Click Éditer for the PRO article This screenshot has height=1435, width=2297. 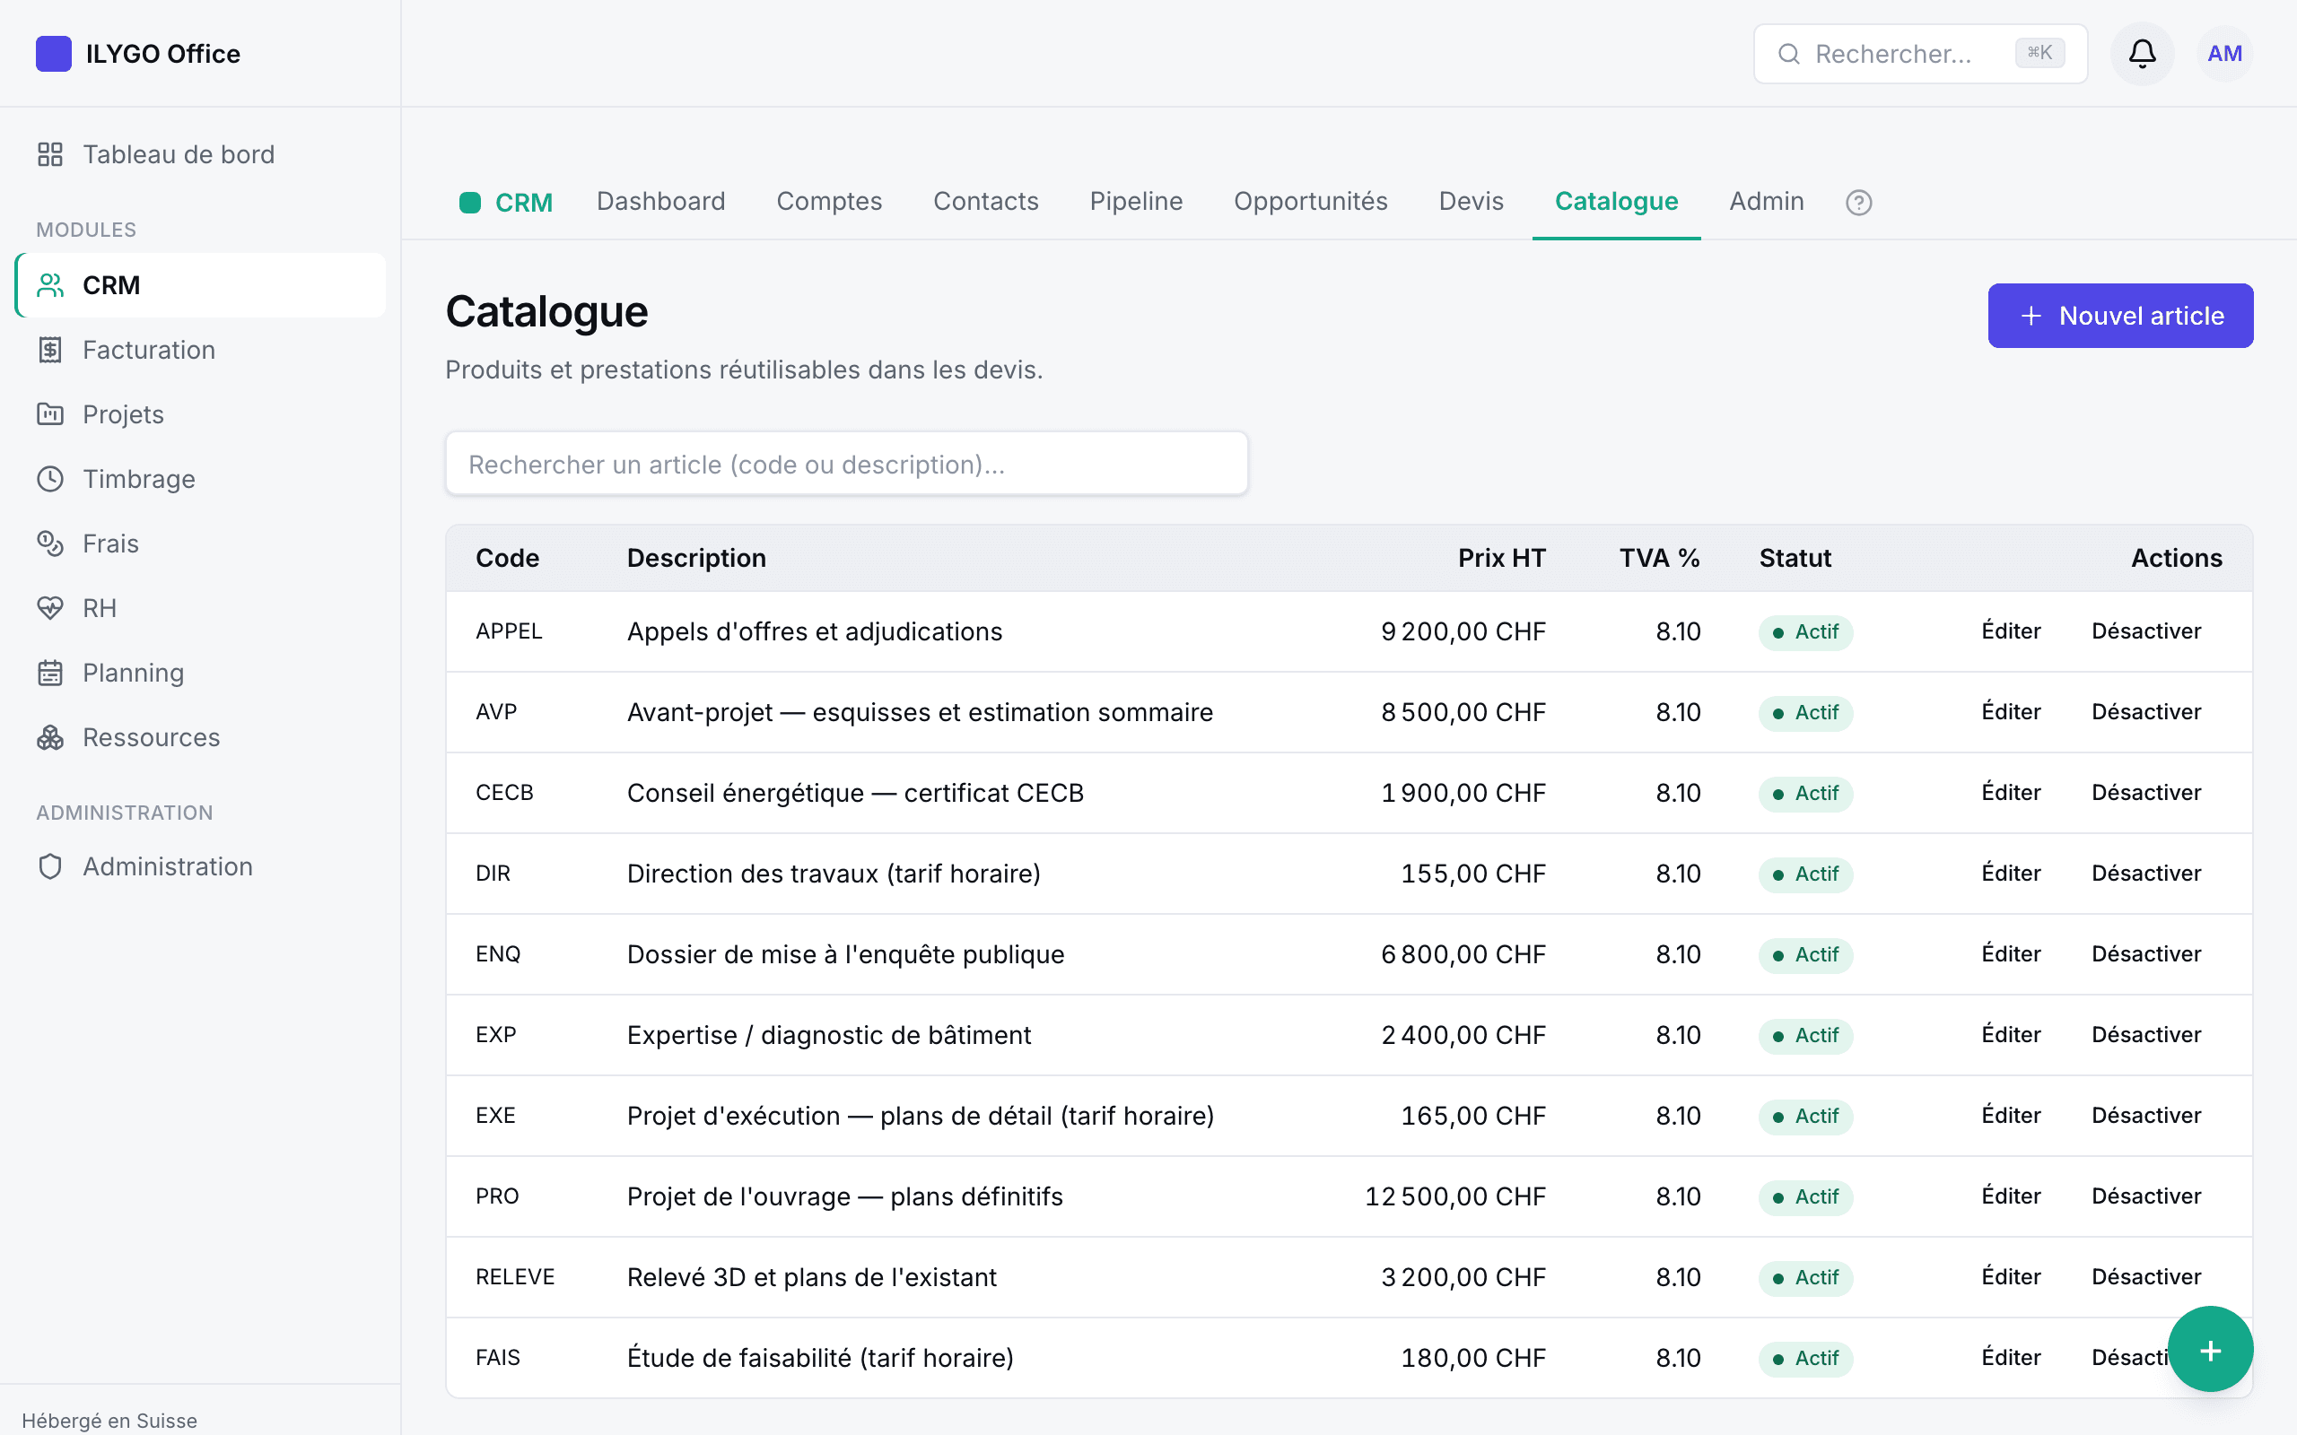click(2011, 1196)
